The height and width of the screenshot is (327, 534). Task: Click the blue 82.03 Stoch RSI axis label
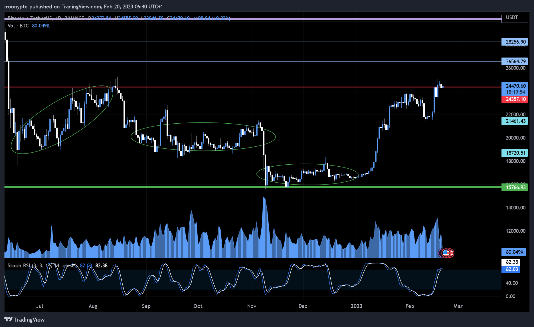pyautogui.click(x=511, y=269)
